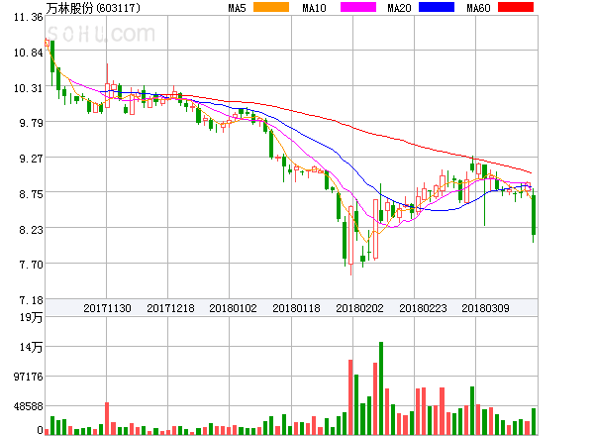Viewport: 594px width, 436px height.
Task: Click the tallest green volume bar
Action: pos(381,388)
